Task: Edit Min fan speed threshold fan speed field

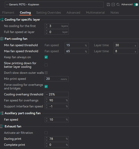Action: [77, 45]
